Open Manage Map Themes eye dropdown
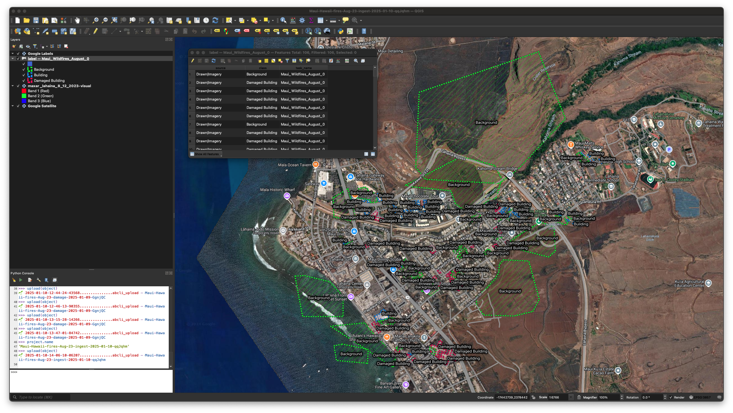733x413 pixels. 28,46
